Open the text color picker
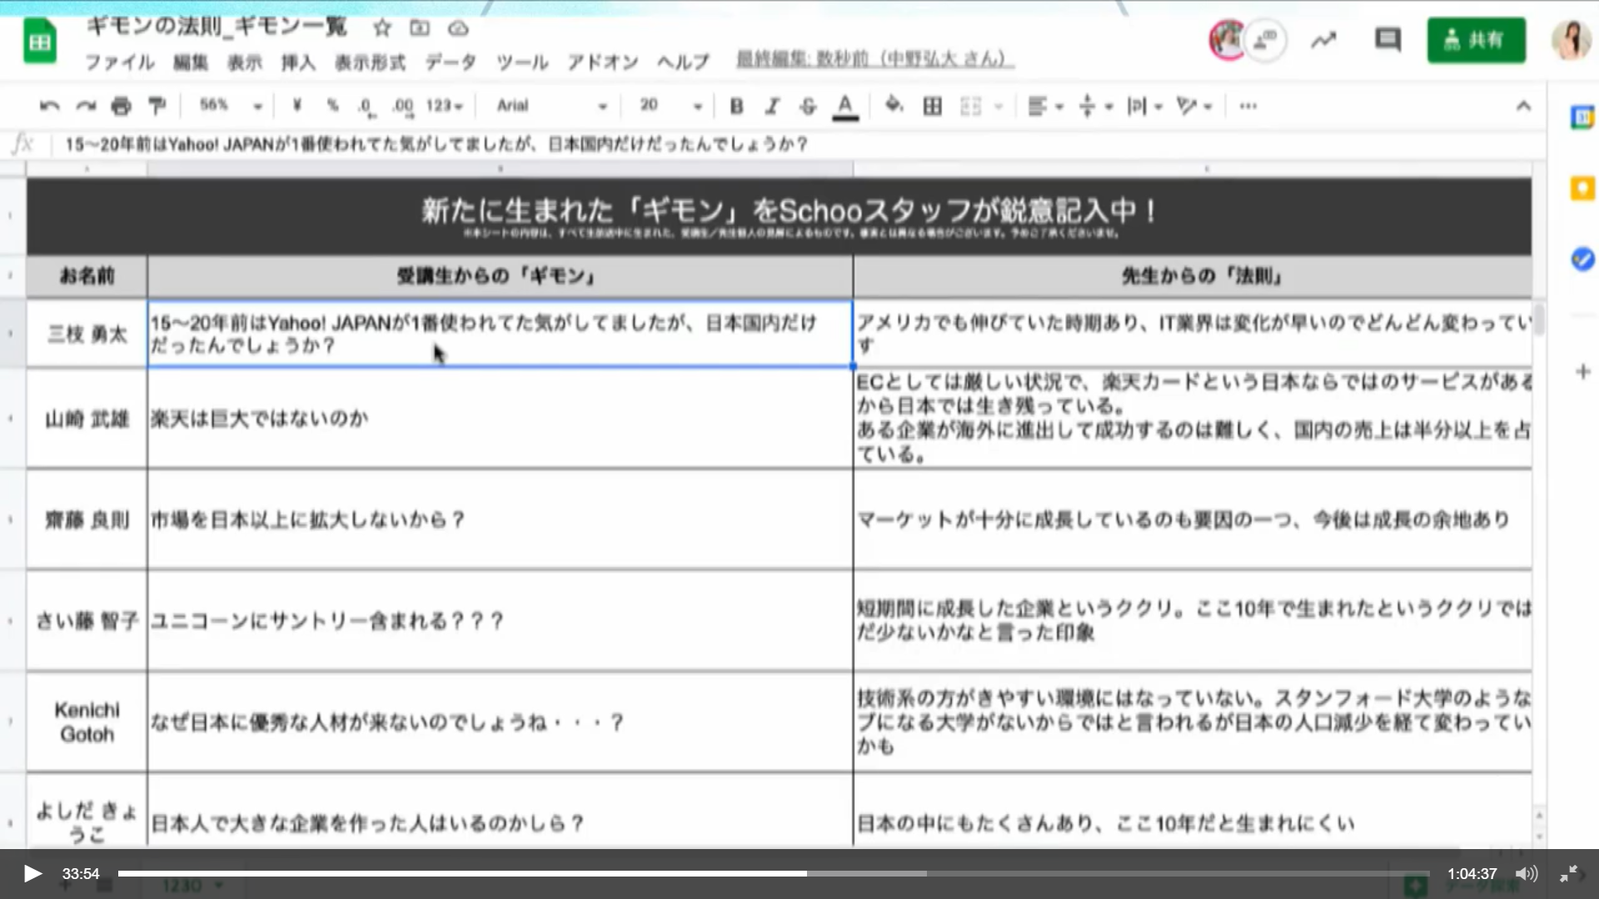 [845, 106]
